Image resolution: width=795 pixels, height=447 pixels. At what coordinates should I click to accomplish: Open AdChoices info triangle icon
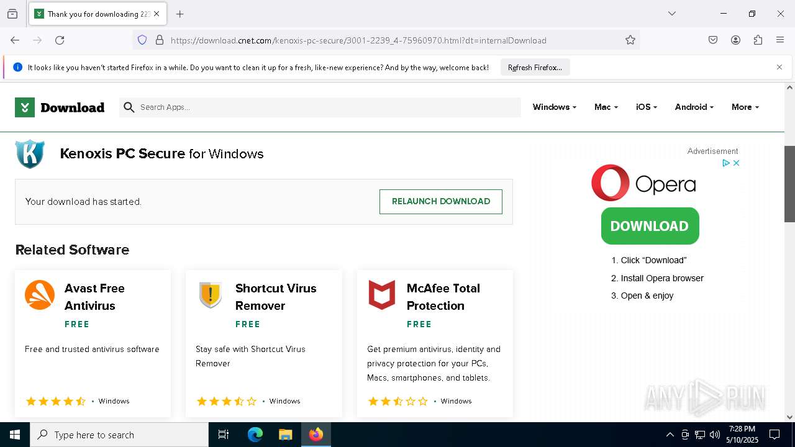[725, 163]
